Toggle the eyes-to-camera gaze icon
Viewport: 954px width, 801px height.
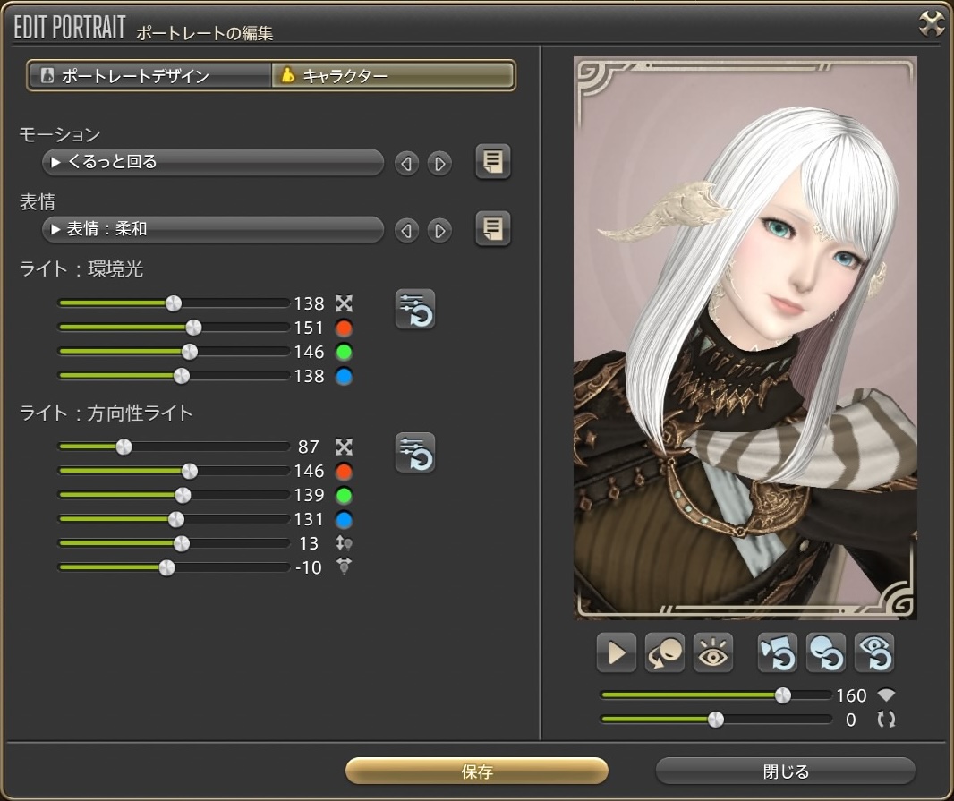[x=713, y=653]
